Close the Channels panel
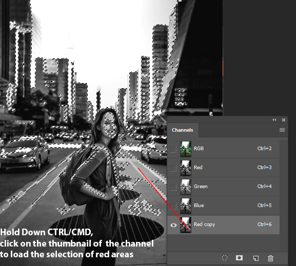 coord(284,120)
